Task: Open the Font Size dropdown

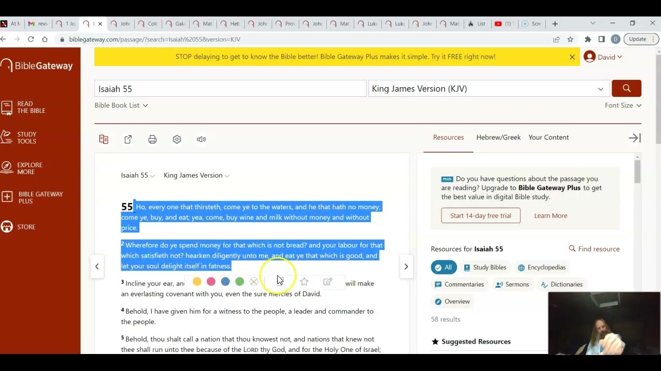Action: 623,105
